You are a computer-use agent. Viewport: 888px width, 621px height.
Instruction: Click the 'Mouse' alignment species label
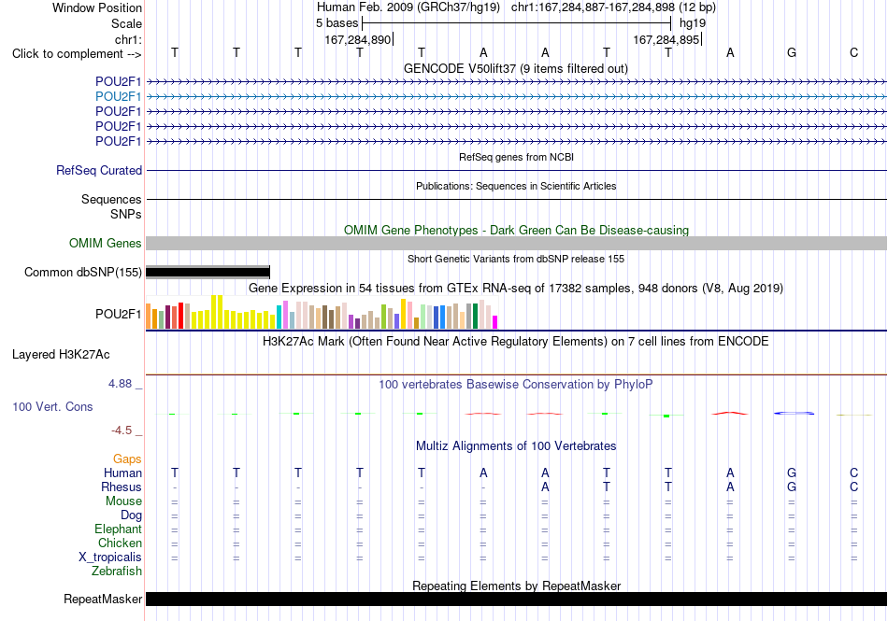pos(123,501)
